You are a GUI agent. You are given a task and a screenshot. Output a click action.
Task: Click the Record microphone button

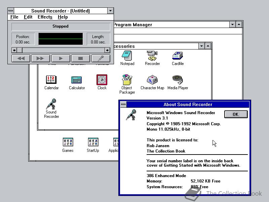101,59
